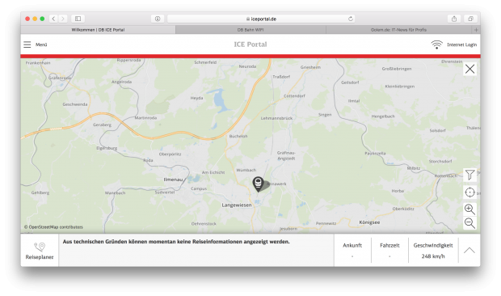Go back with Safari back arrow
501x296 pixels.
pos(53,19)
